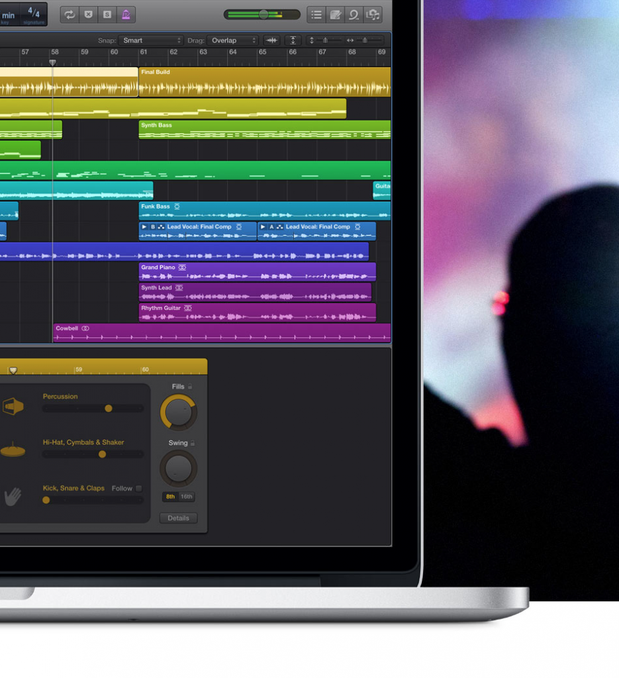The width and height of the screenshot is (619, 678).
Task: Expand the take folder of Lead Vocal A comp
Action: (263, 226)
